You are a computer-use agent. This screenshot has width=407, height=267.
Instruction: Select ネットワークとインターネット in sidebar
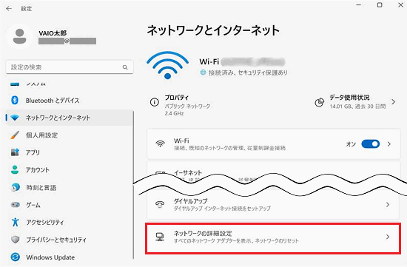click(69, 118)
